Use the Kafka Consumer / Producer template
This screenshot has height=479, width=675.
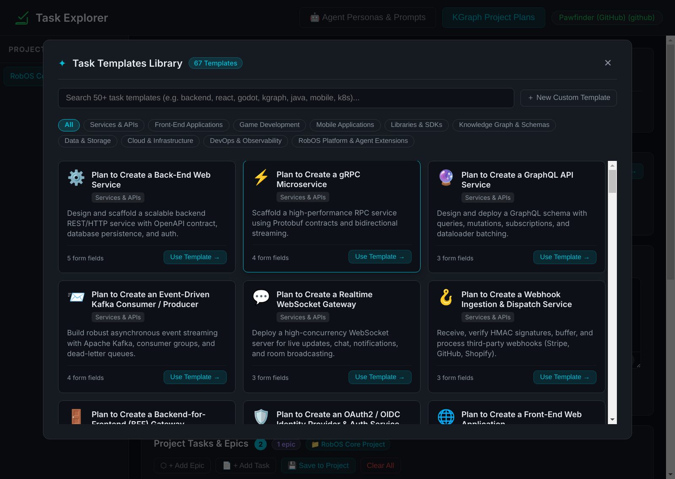click(195, 377)
